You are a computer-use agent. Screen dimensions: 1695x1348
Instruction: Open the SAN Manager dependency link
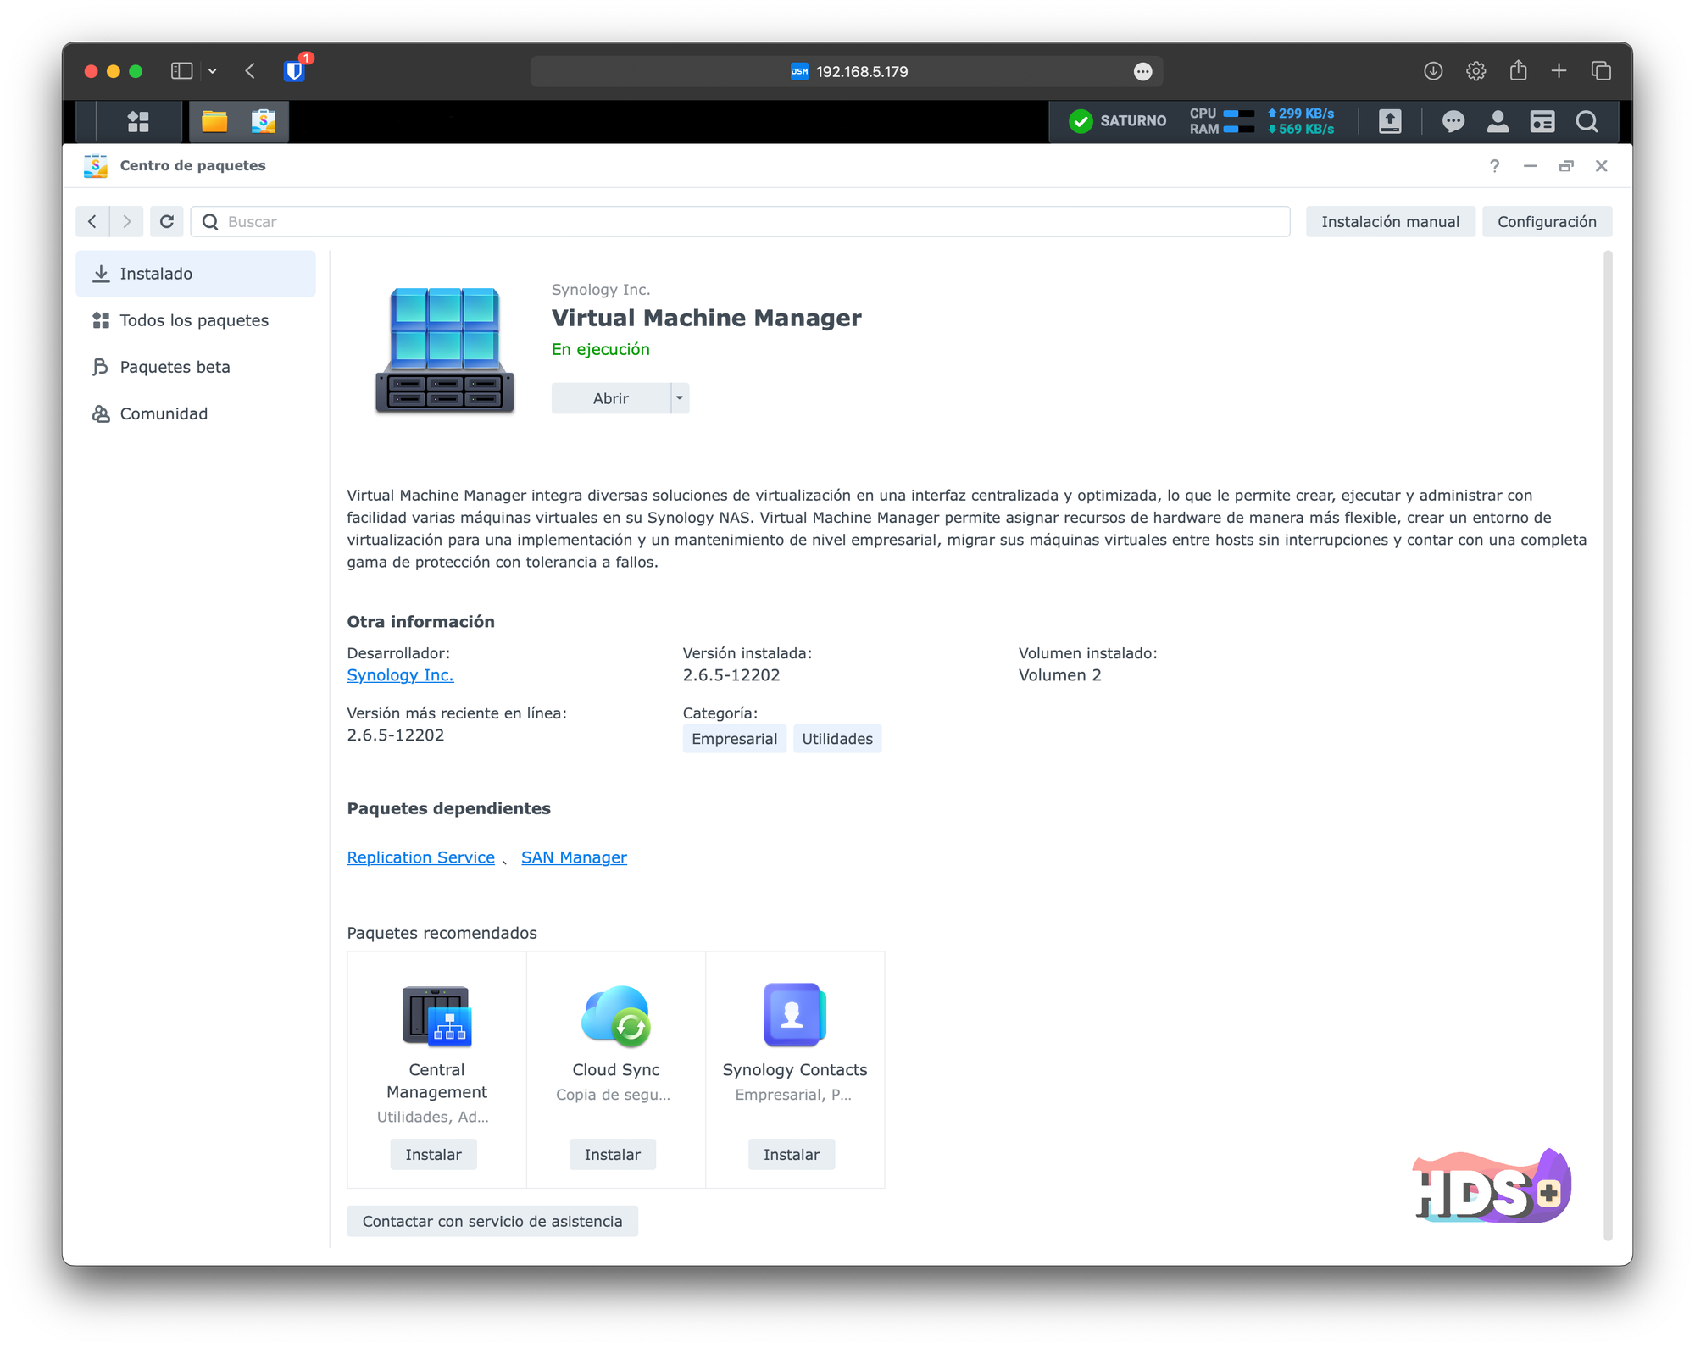(x=574, y=857)
